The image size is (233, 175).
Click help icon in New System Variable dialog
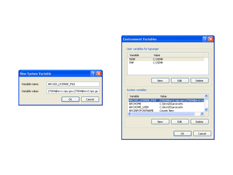click(x=93, y=73)
